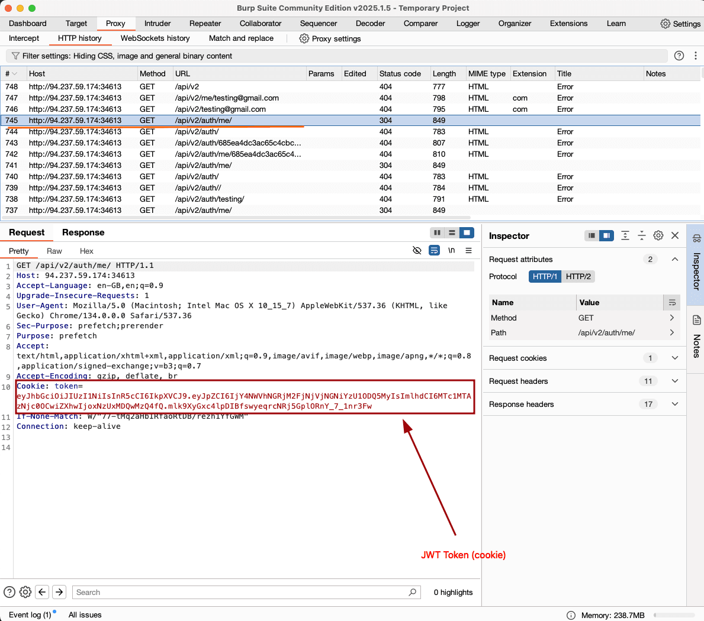Select top-bottom request/response layout icon
Viewport: 704px width, 621px height.
point(452,232)
